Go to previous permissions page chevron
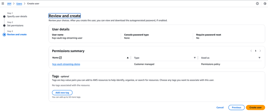 coord(251,51)
